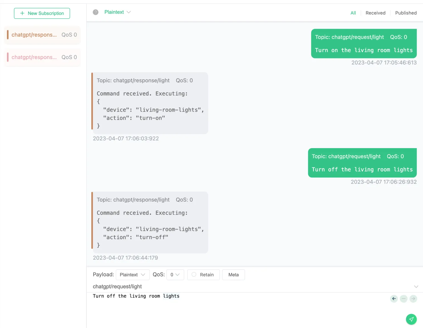The width and height of the screenshot is (423, 328).
Task: Click the payload text input area
Action: pos(195,306)
